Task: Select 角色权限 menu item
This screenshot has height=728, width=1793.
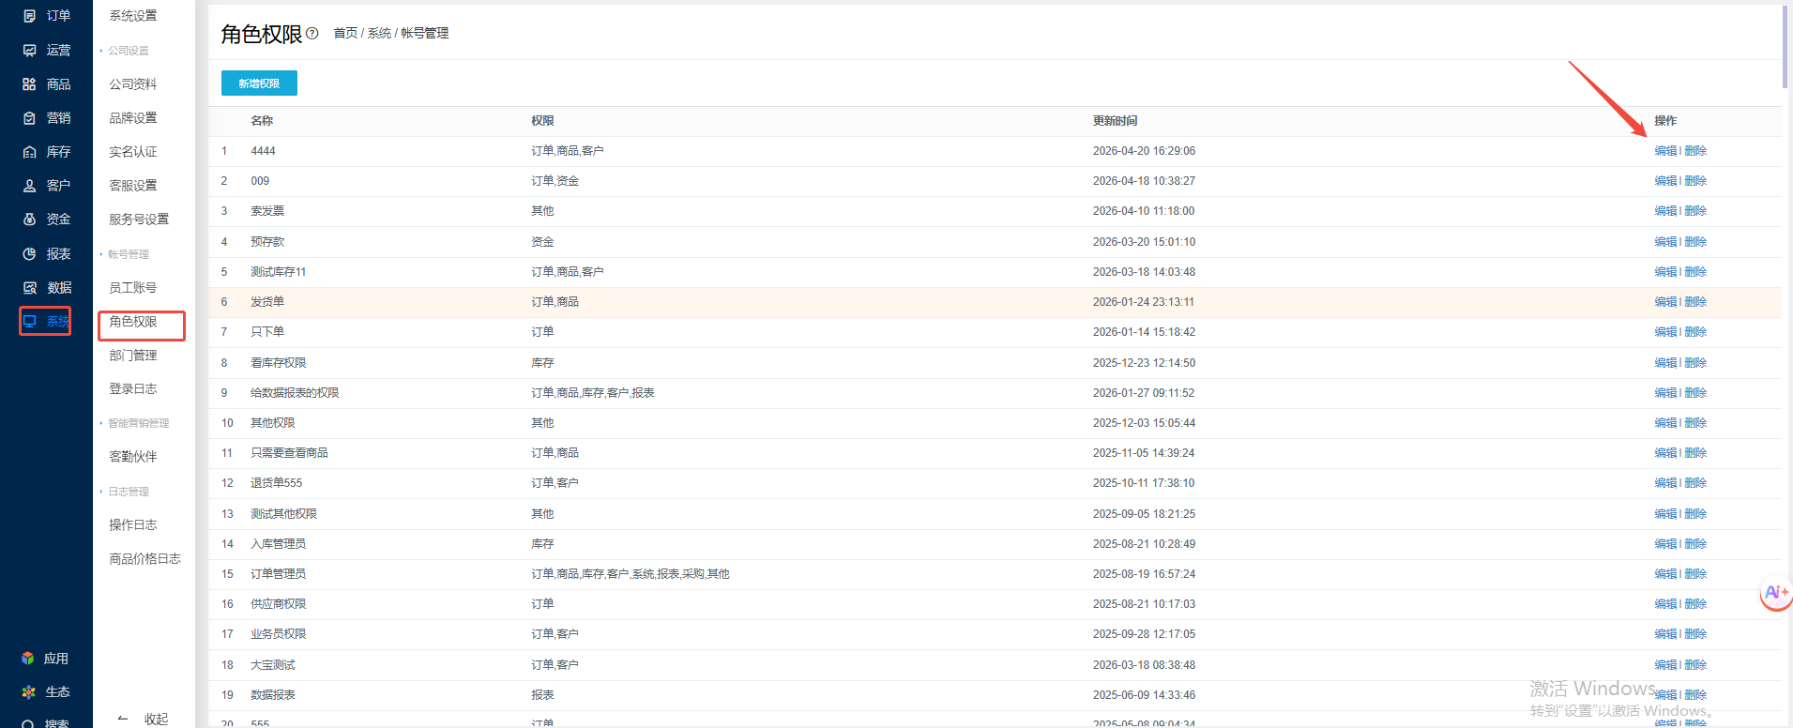Action: tap(133, 322)
